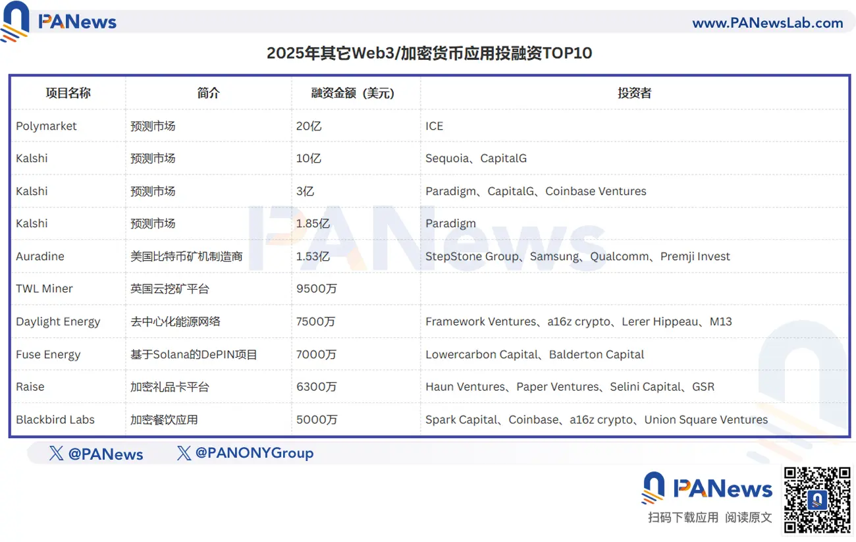The height and width of the screenshot is (542, 856).
Task: Click the TWL Miner row name
Action: click(44, 288)
